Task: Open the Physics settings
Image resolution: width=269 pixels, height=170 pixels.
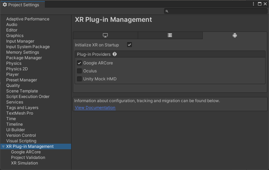Action: coord(14,63)
